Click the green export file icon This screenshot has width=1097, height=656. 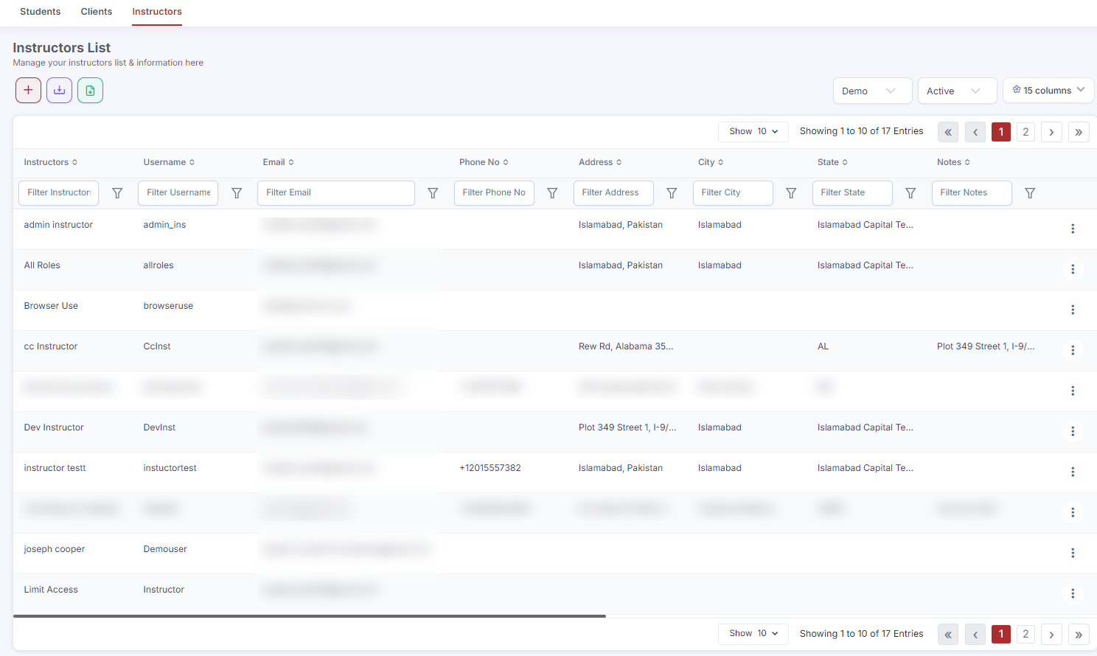[90, 91]
